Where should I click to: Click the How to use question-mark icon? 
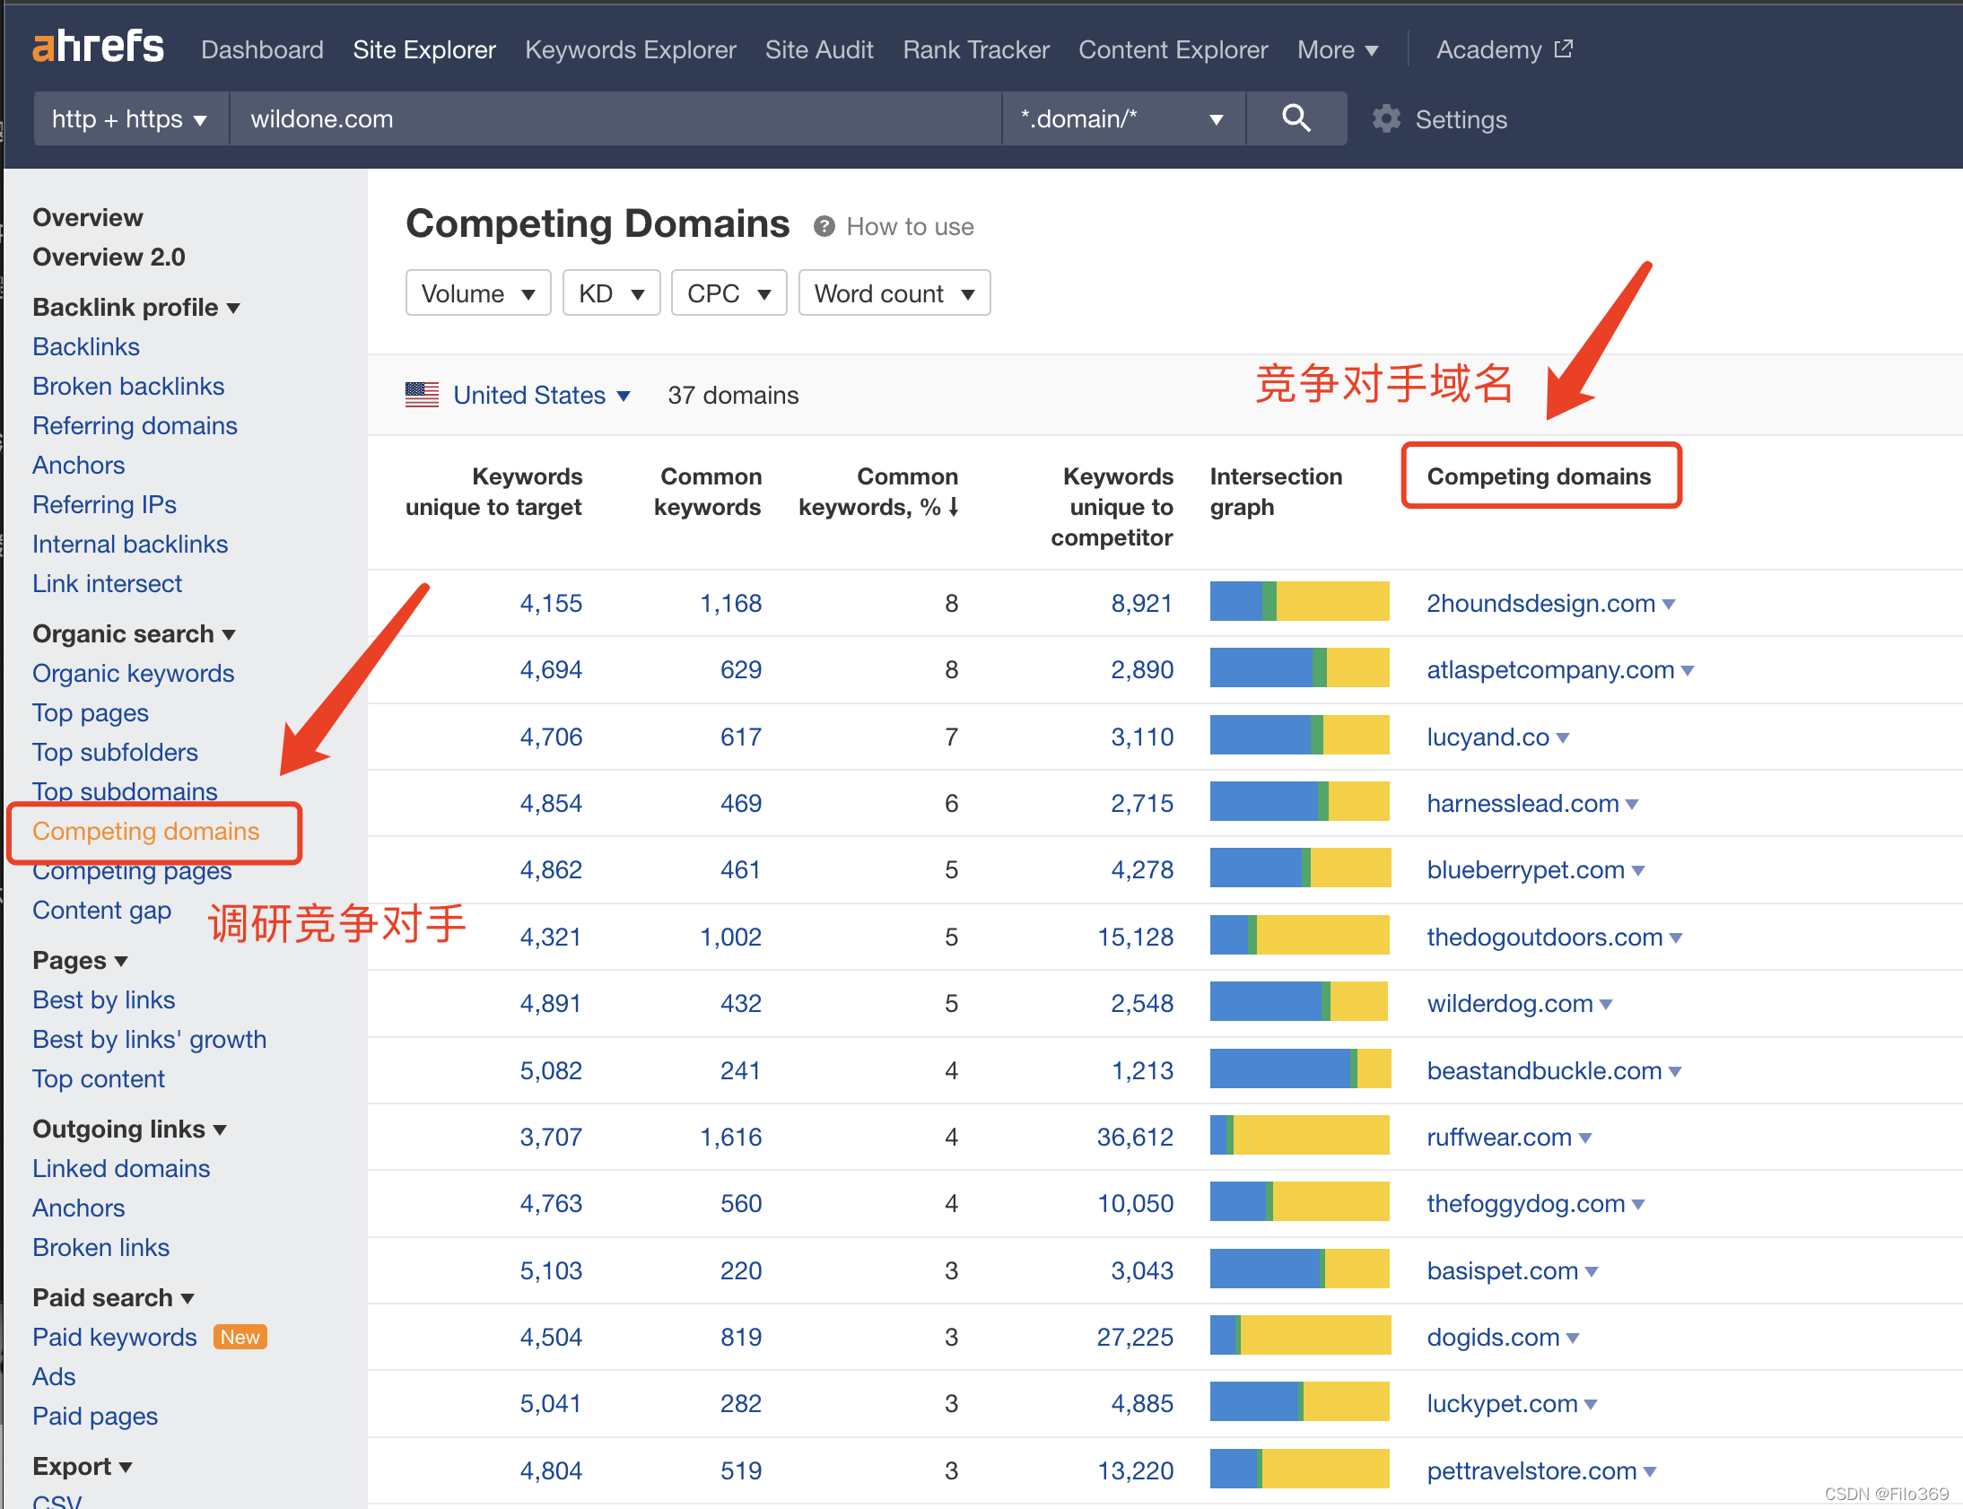tap(824, 226)
